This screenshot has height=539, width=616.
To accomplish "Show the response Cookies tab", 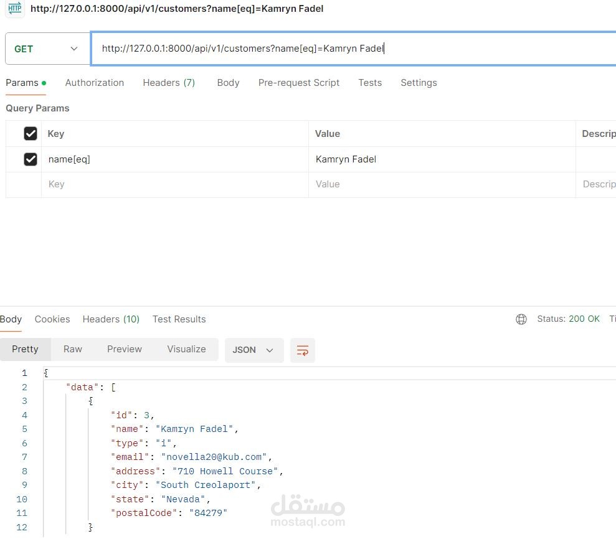I will coord(52,319).
